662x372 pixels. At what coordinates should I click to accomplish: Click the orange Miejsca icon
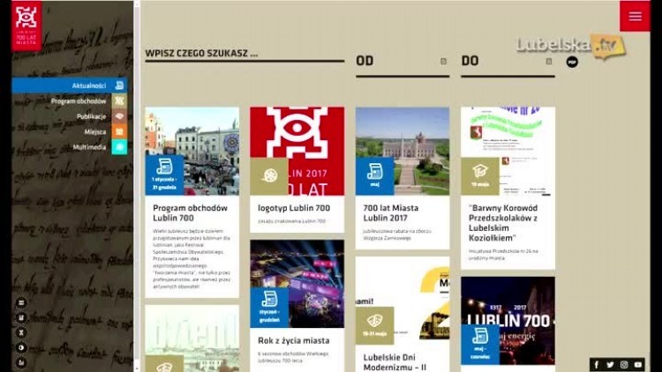(119, 131)
